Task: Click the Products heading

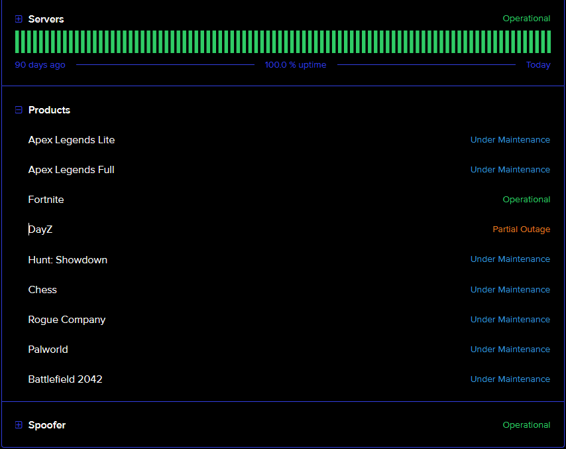Action: (x=49, y=110)
